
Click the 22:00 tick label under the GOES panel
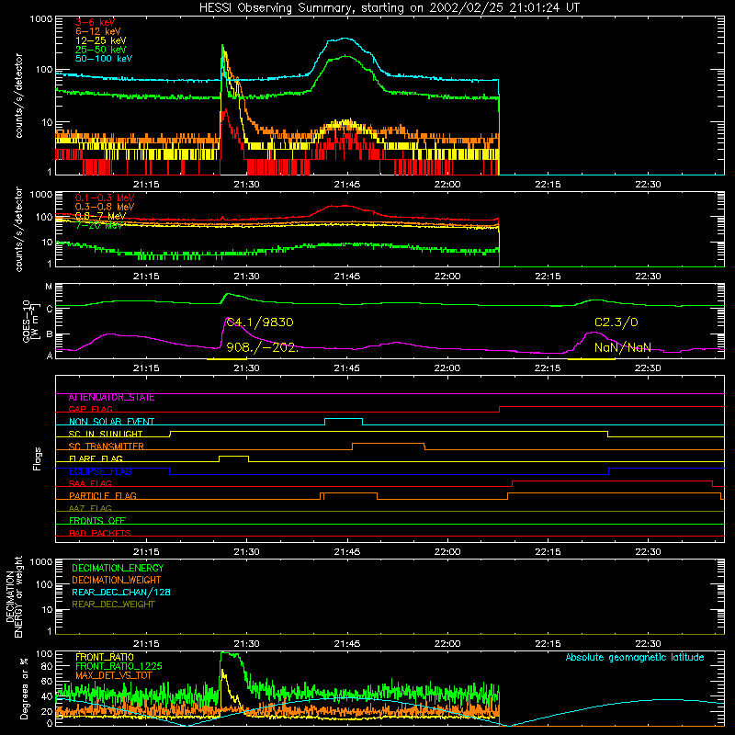[447, 368]
